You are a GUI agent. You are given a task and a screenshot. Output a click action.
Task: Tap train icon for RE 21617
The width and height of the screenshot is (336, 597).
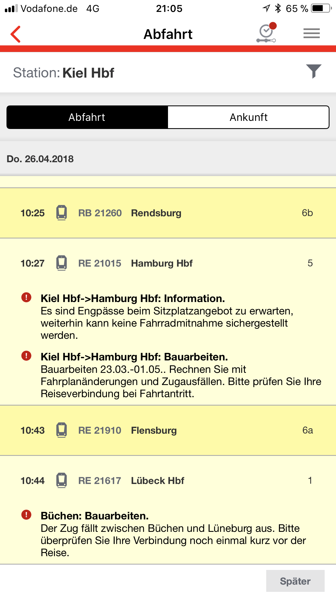point(62,480)
